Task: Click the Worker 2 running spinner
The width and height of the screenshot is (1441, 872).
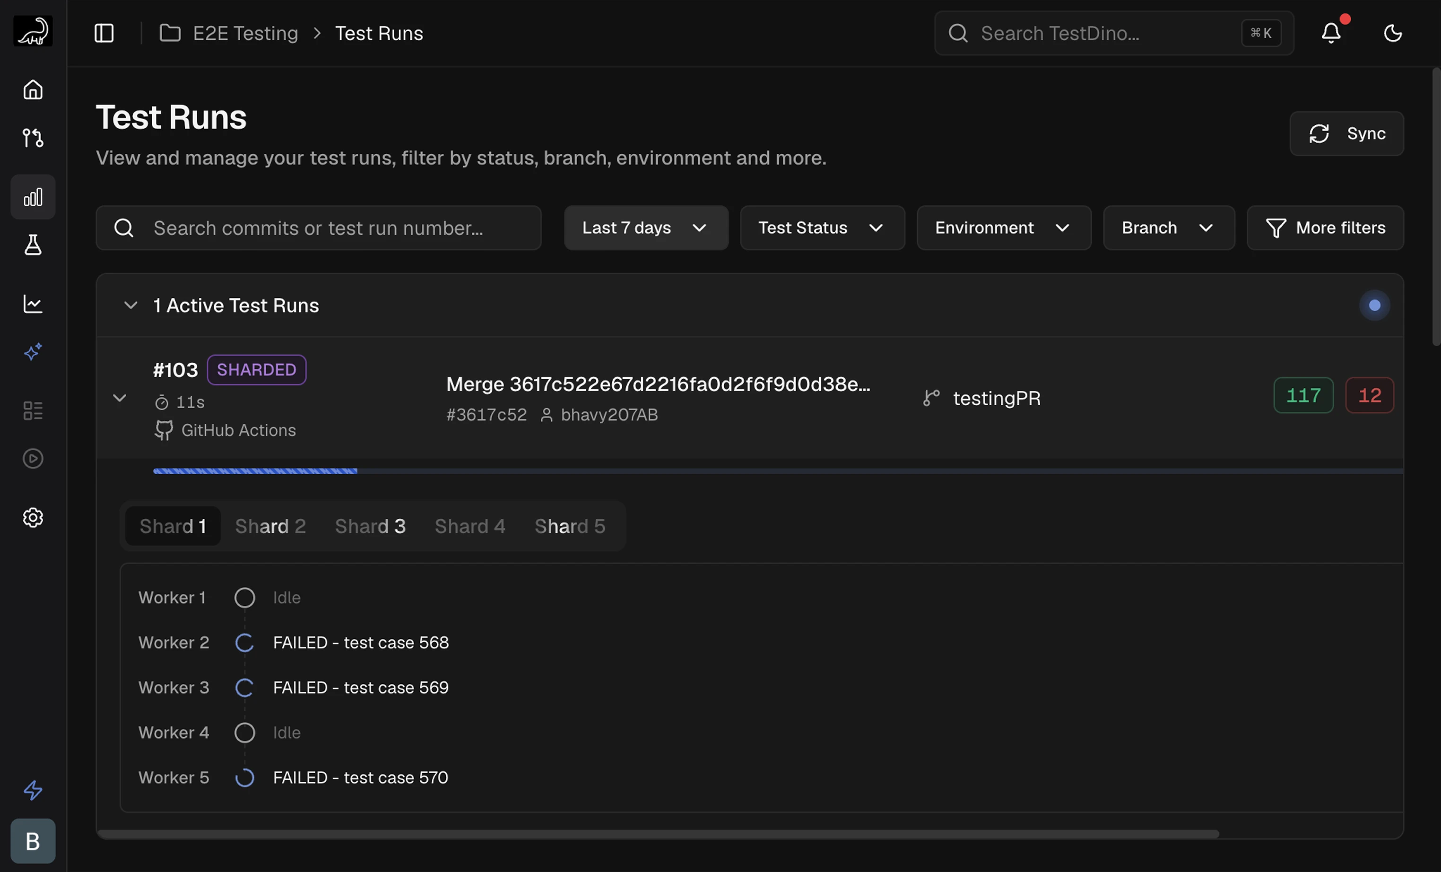Action: pyautogui.click(x=244, y=643)
